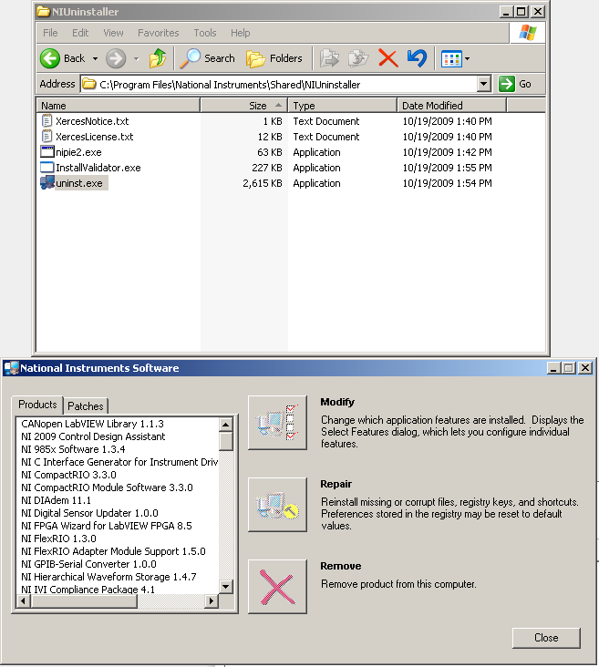
Task: Select NI 2009 Control Design Assistant
Action: (93, 436)
